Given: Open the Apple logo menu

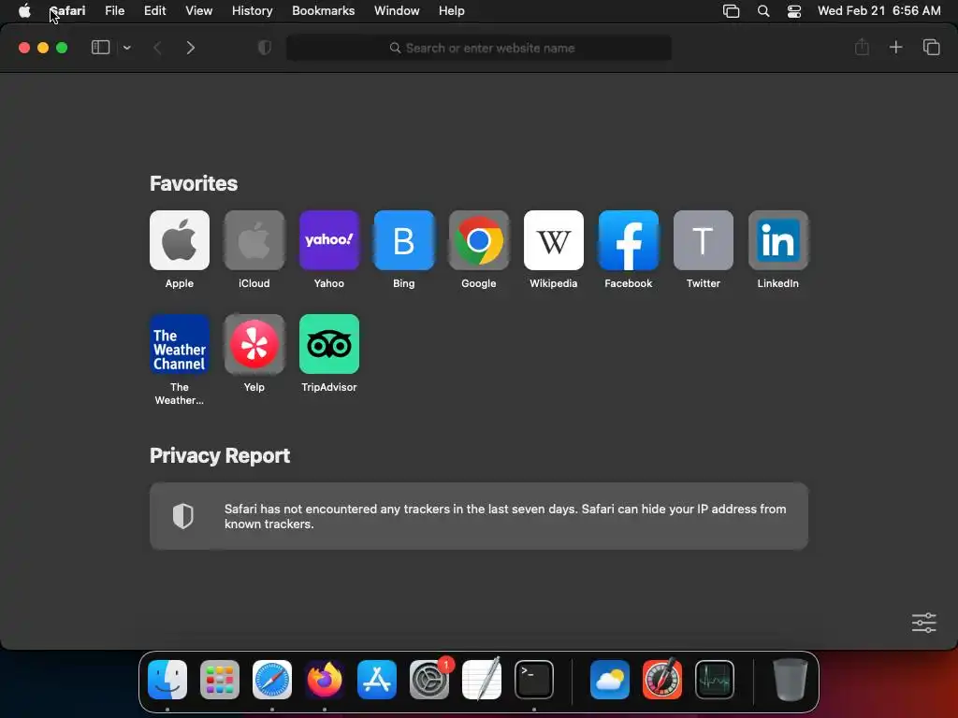Looking at the screenshot, I should [x=24, y=11].
